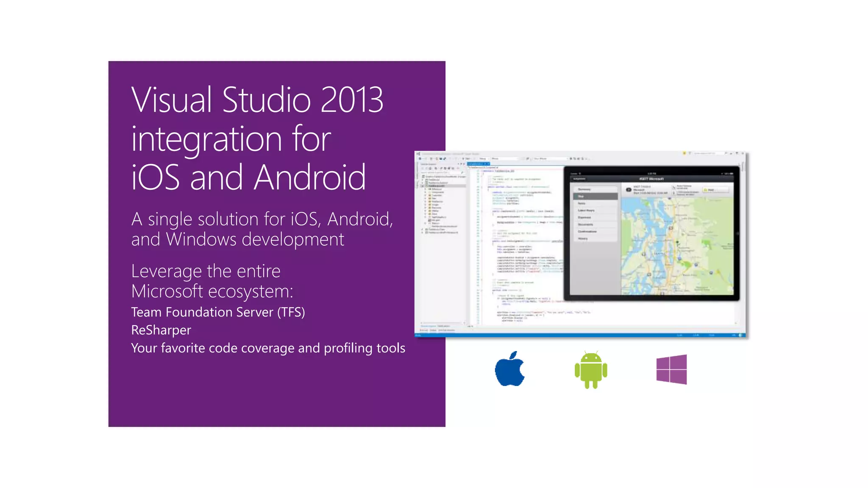The width and height of the screenshot is (868, 488).
Task: Click the map view in iPad simulator
Action: click(677, 246)
